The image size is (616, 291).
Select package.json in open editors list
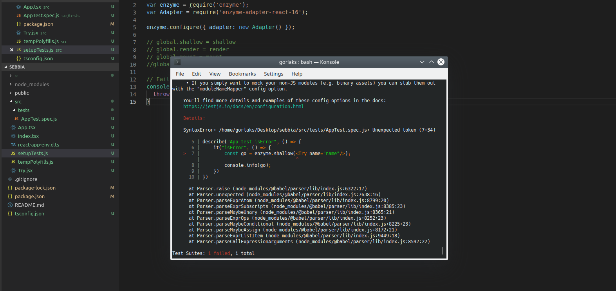tap(38, 24)
